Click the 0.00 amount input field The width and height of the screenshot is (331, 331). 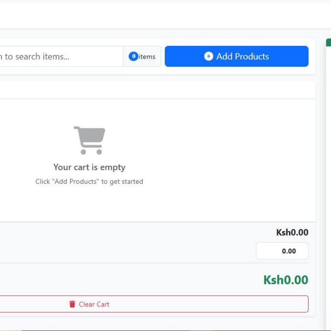coord(282,251)
